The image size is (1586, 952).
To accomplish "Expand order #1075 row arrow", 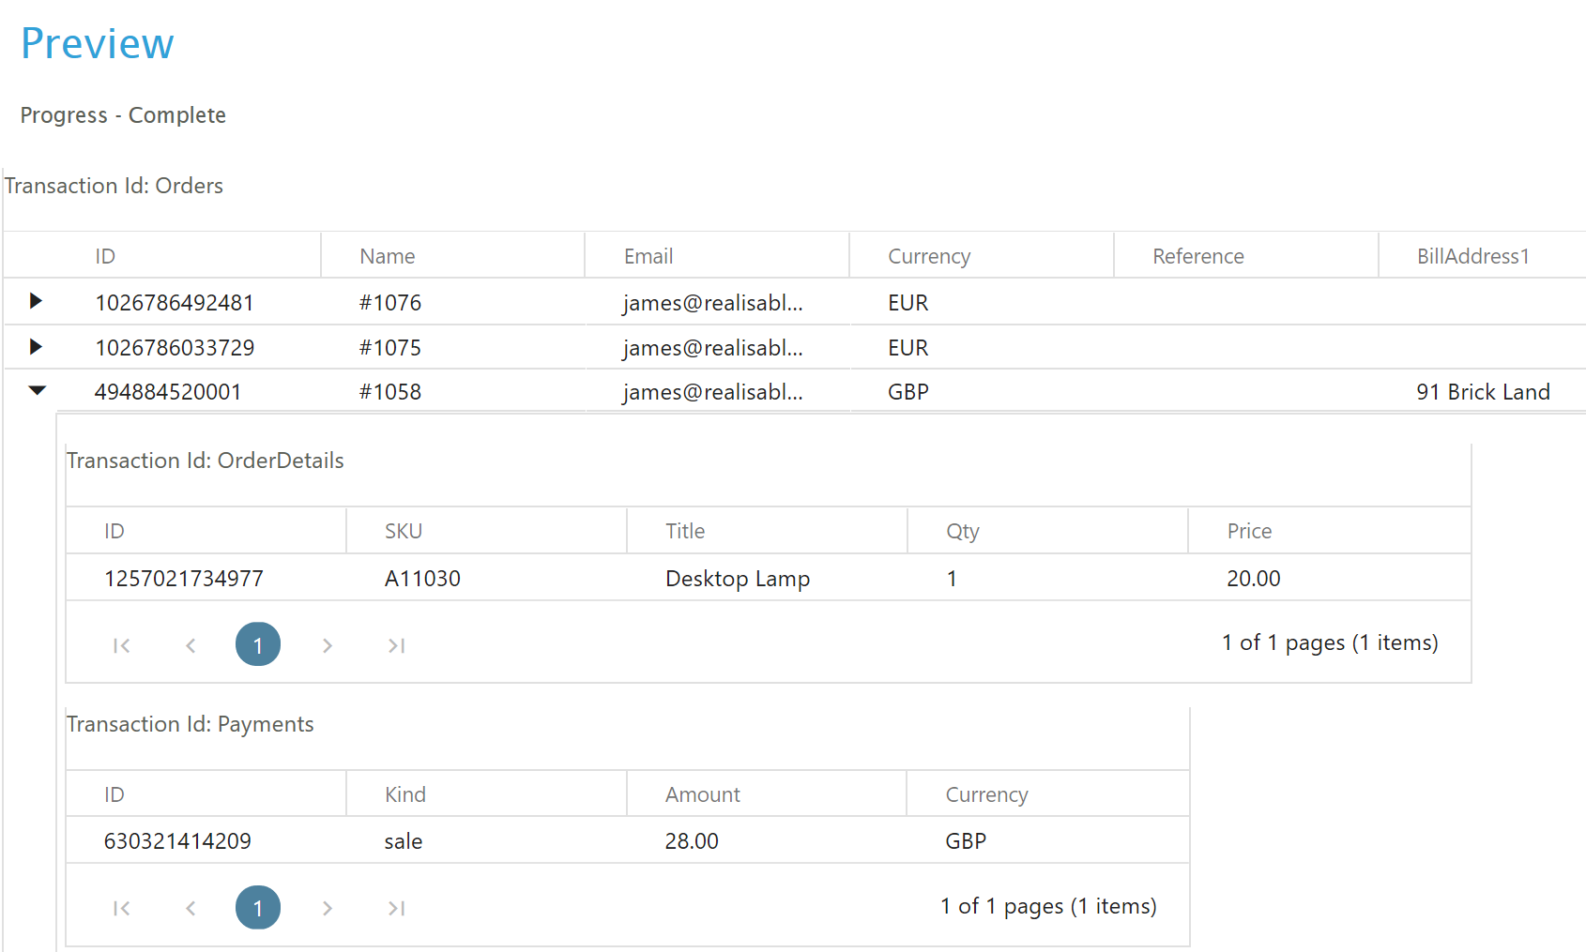I will click(x=36, y=347).
